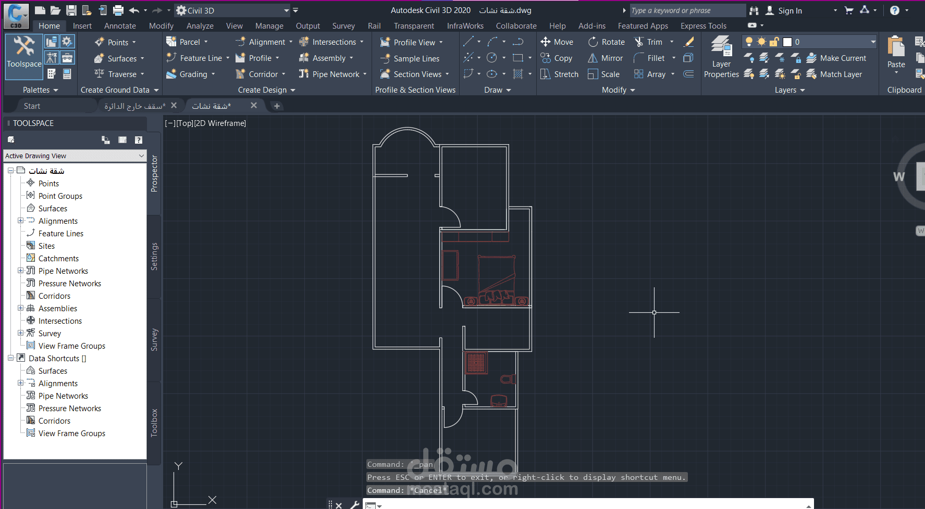Choose the Stretch tool

(x=560, y=74)
